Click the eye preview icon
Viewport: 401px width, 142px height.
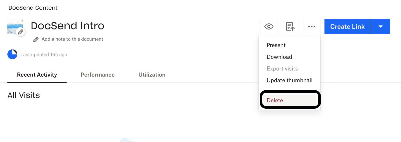pos(269,26)
